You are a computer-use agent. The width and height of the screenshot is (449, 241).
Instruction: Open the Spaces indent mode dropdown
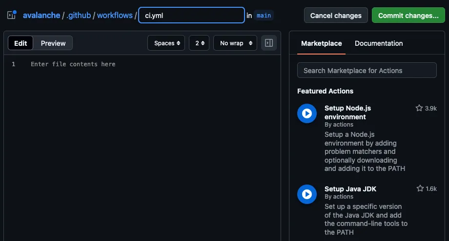click(x=166, y=43)
